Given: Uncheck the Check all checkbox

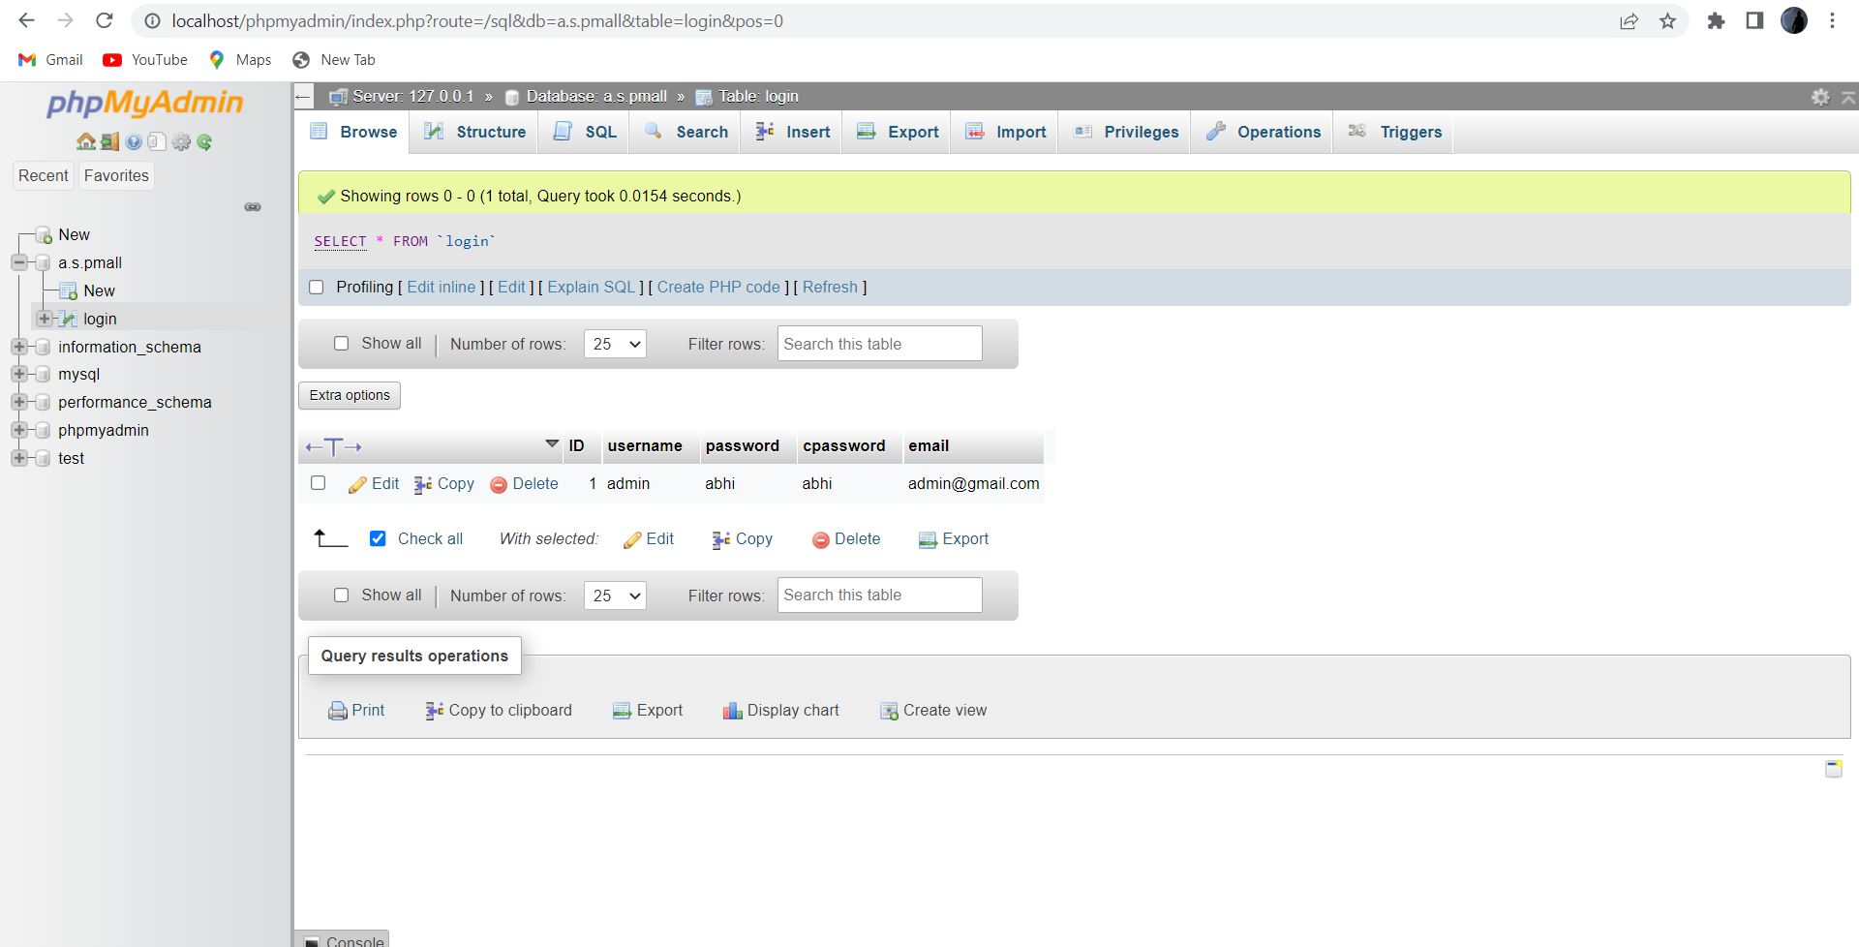Looking at the screenshot, I should pos(378,538).
